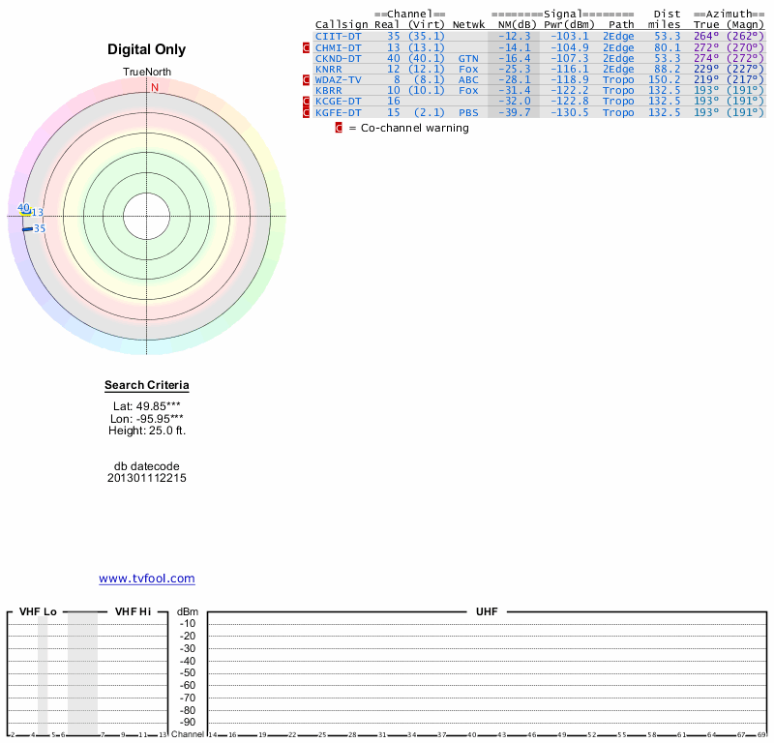Click the Search Criteria heading
The width and height of the screenshot is (774, 743).
pos(147,386)
